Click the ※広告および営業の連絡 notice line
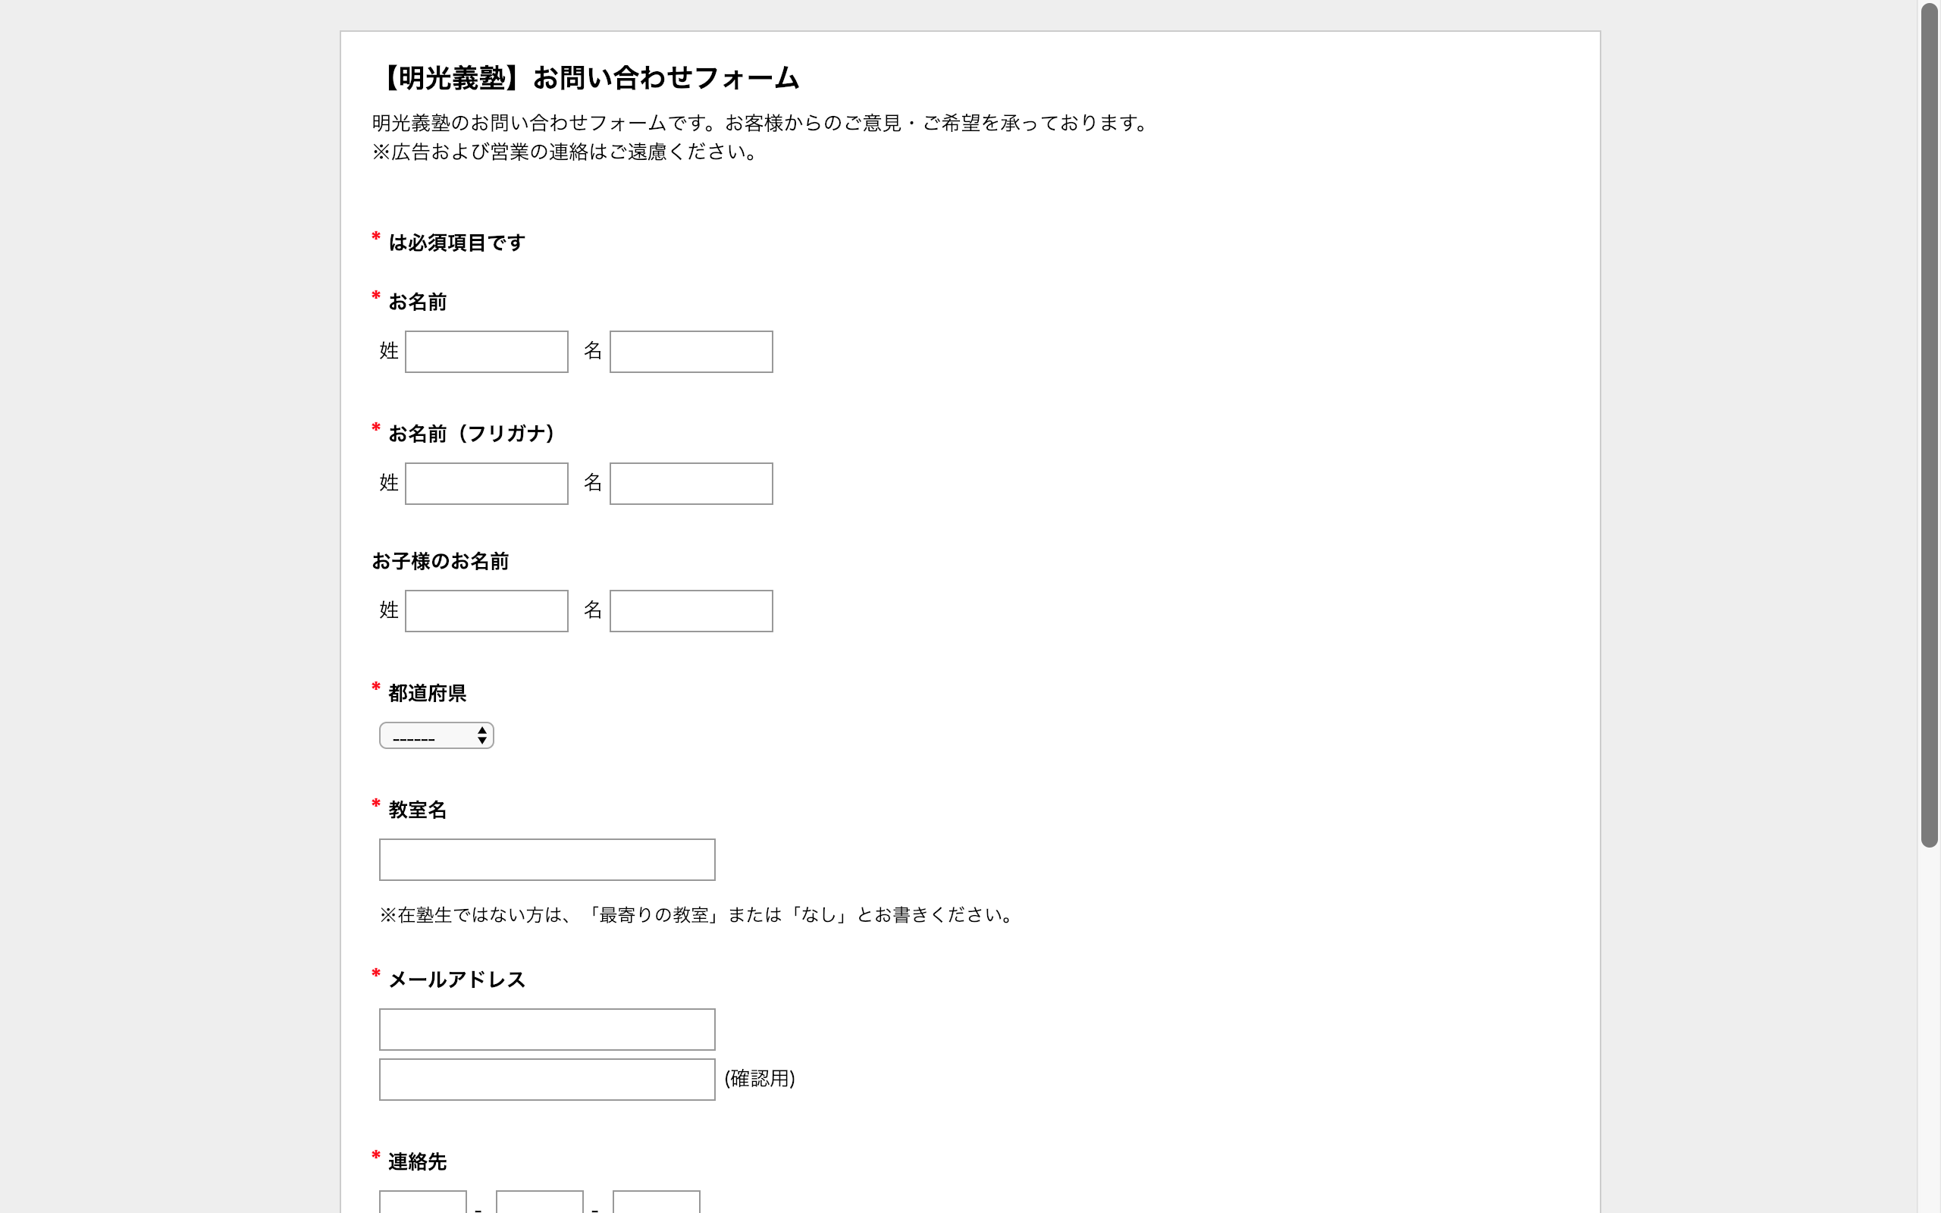 (x=566, y=152)
